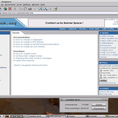Open Writing KDE widget styles link
The image size is (118, 118).
tap(29, 56)
